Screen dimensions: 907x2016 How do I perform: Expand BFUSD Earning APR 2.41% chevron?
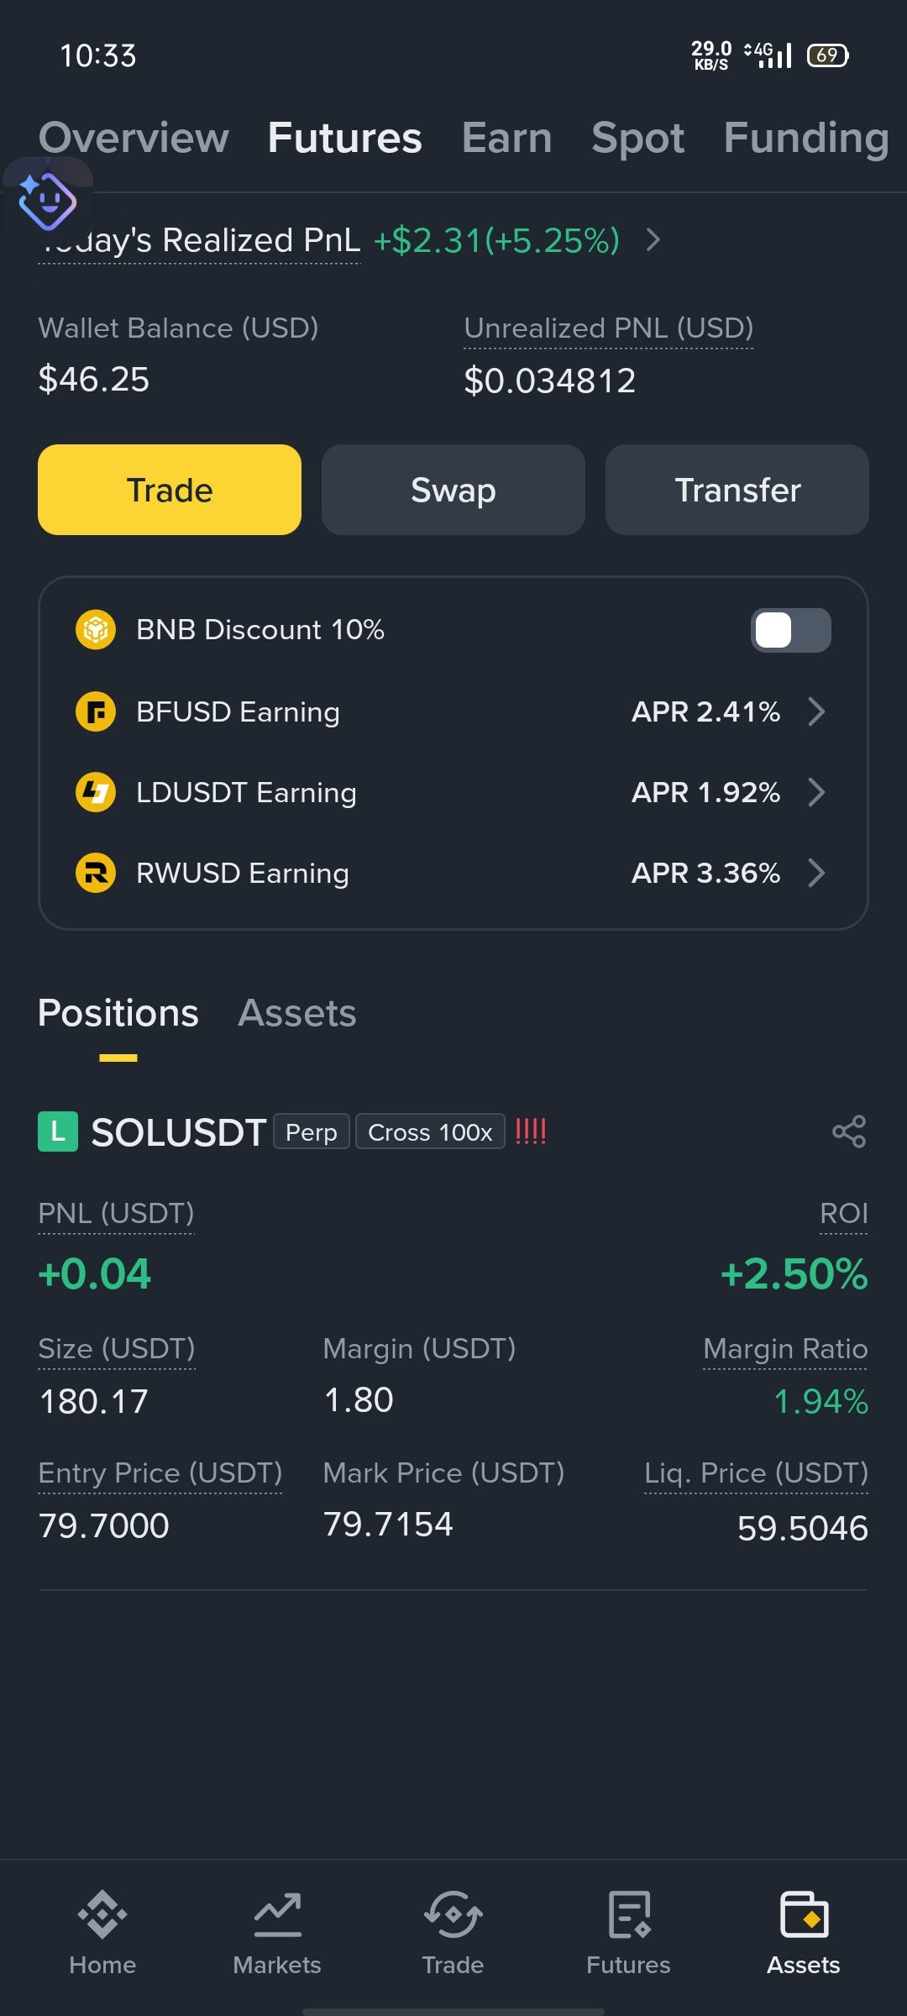(816, 711)
